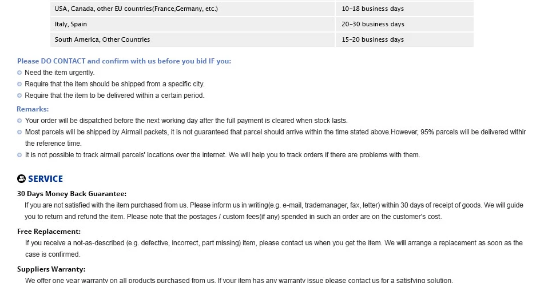Select the 'Italy, Spain' table cell
This screenshot has width=544, height=283.
coord(193,24)
